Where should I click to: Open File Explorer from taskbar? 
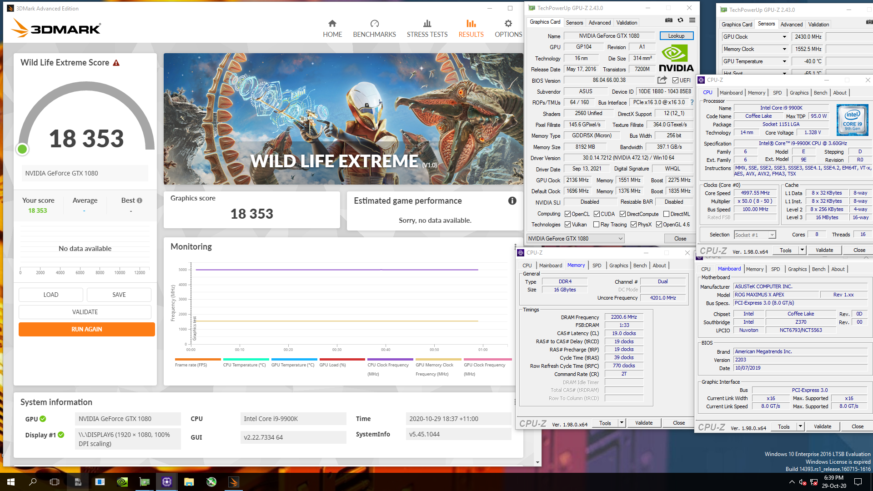(189, 482)
